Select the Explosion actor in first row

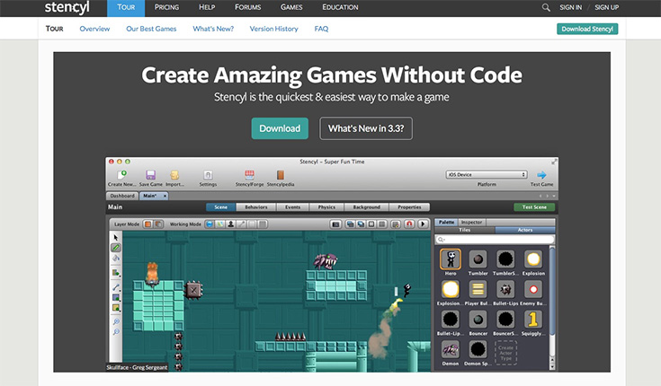[533, 259]
